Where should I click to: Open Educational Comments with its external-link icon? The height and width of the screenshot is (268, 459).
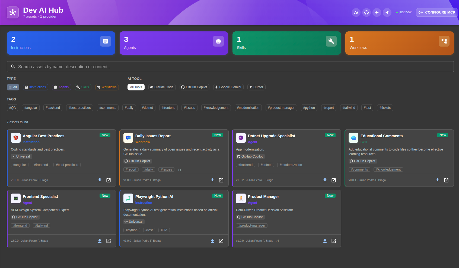[x=446, y=180]
